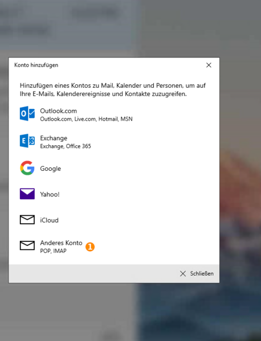Viewport: 261px width, 341px height.
Task: Click the Exchange logo icon
Action: pos(27,141)
